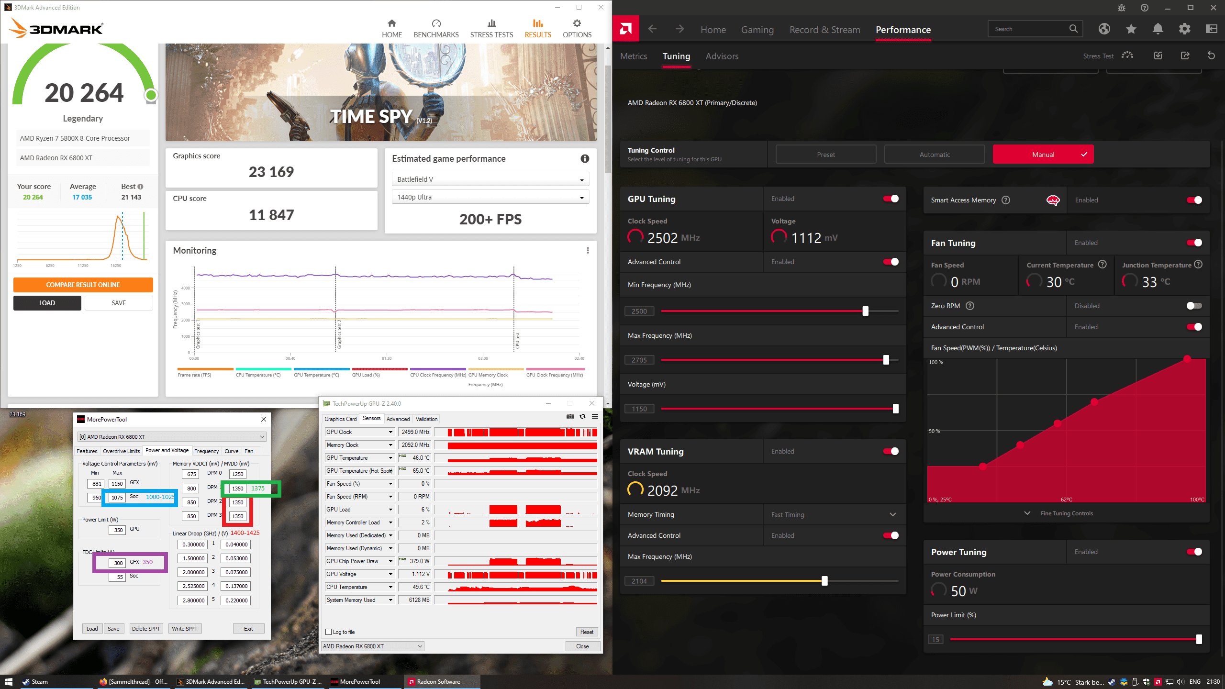The width and height of the screenshot is (1225, 689).
Task: Open Radeon Software settings gear icon
Action: click(1184, 29)
